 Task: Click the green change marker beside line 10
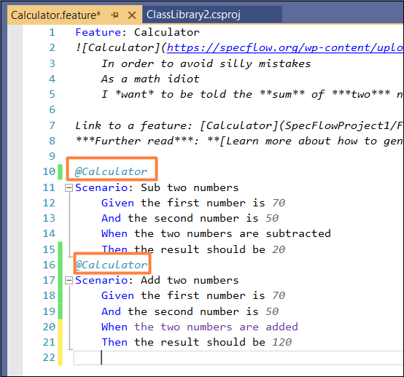point(60,171)
